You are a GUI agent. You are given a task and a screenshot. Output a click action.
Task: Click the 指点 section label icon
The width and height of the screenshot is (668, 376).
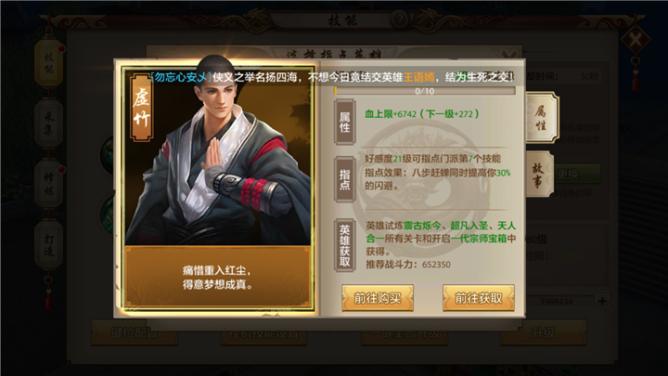(x=344, y=179)
